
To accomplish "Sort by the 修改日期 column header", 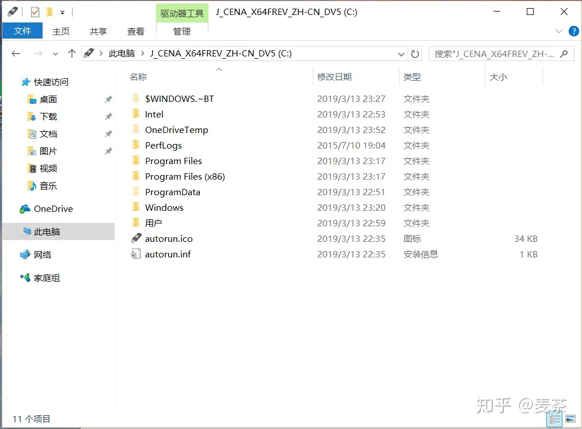I will [x=334, y=77].
